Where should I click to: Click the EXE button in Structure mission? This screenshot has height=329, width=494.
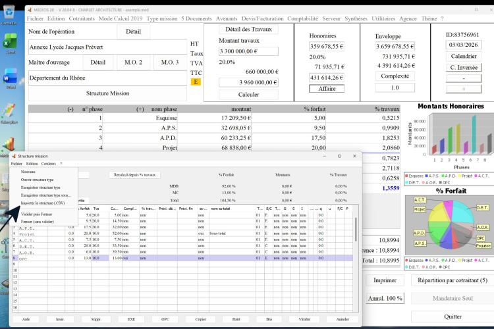pos(131,319)
